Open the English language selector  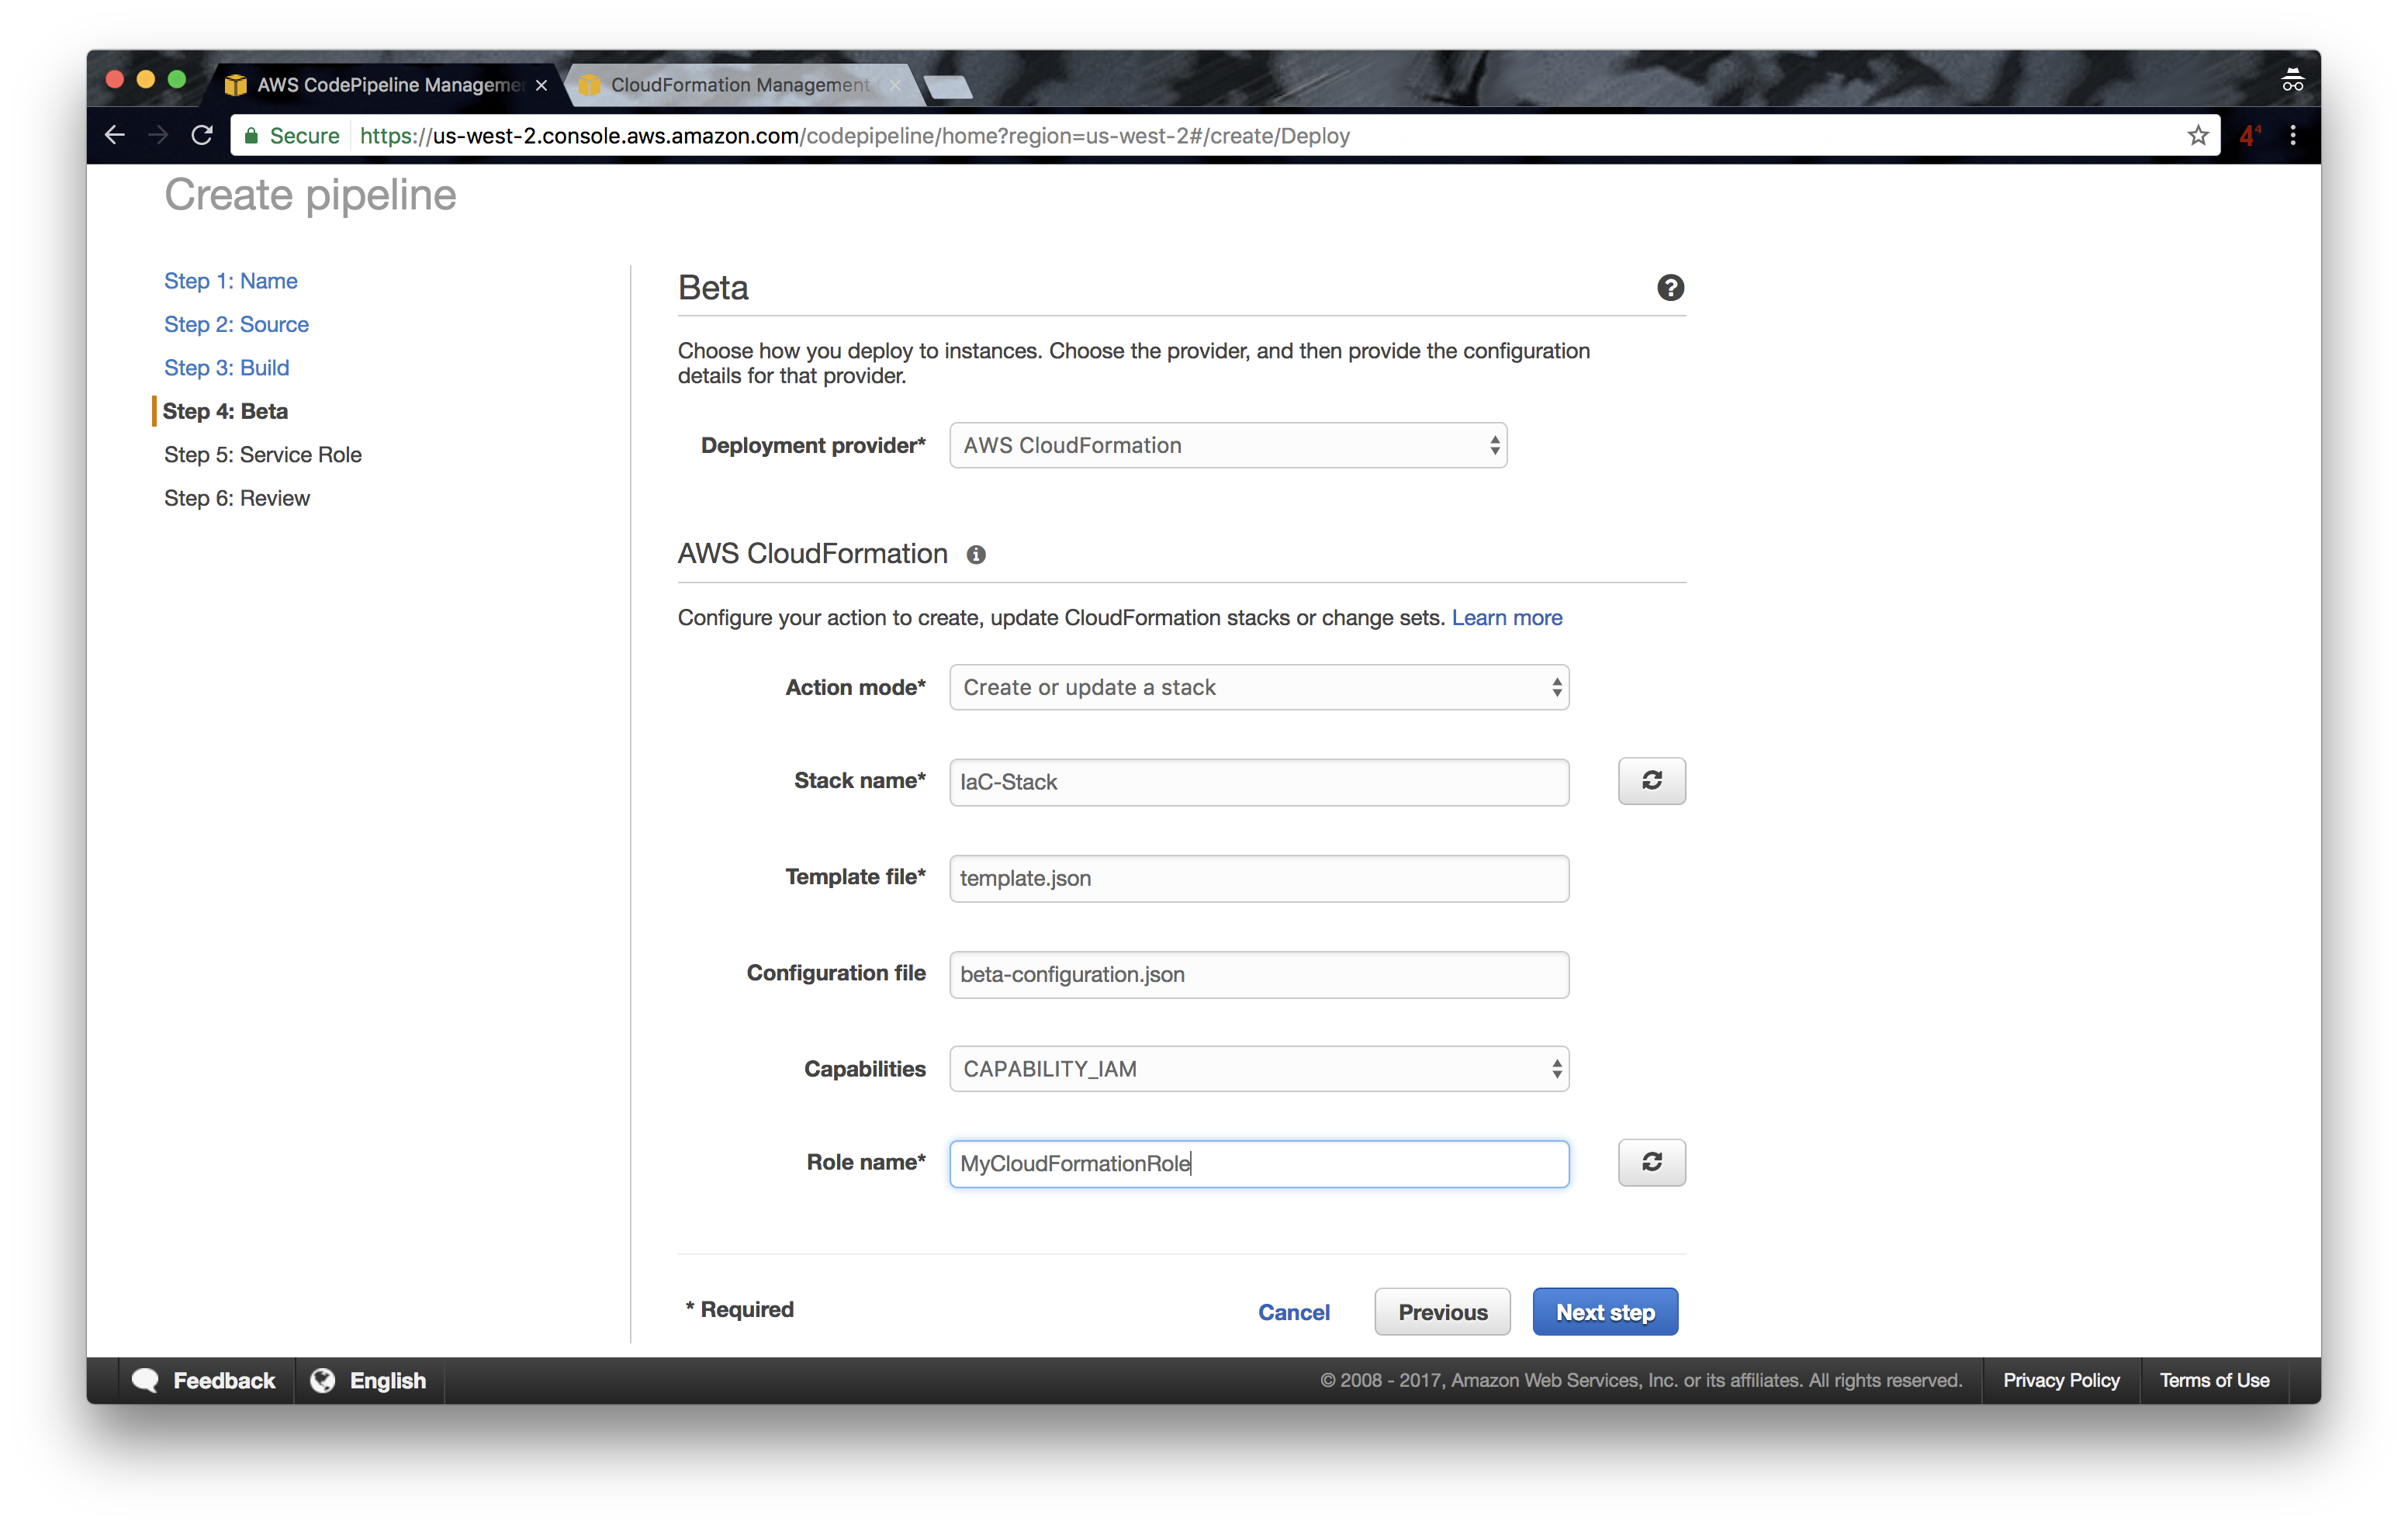click(x=369, y=1380)
